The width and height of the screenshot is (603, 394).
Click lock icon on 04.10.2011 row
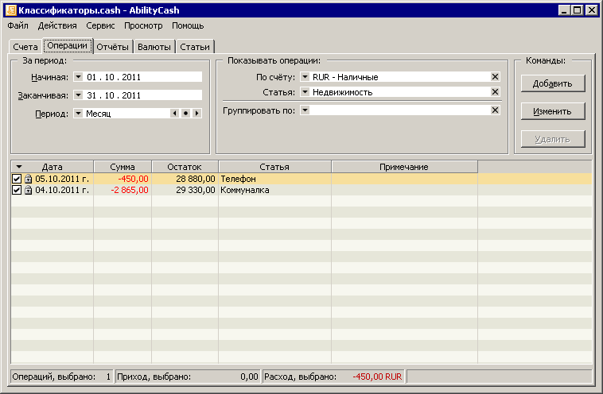tap(28, 191)
